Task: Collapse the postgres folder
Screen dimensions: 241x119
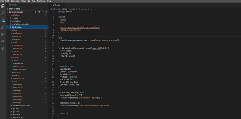Action: point(27,93)
